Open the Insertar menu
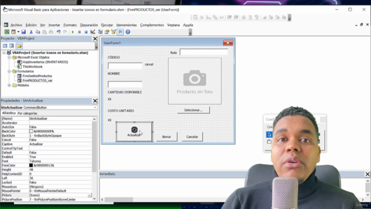Image resolution: width=371 pixels, height=209 pixels. (54, 25)
